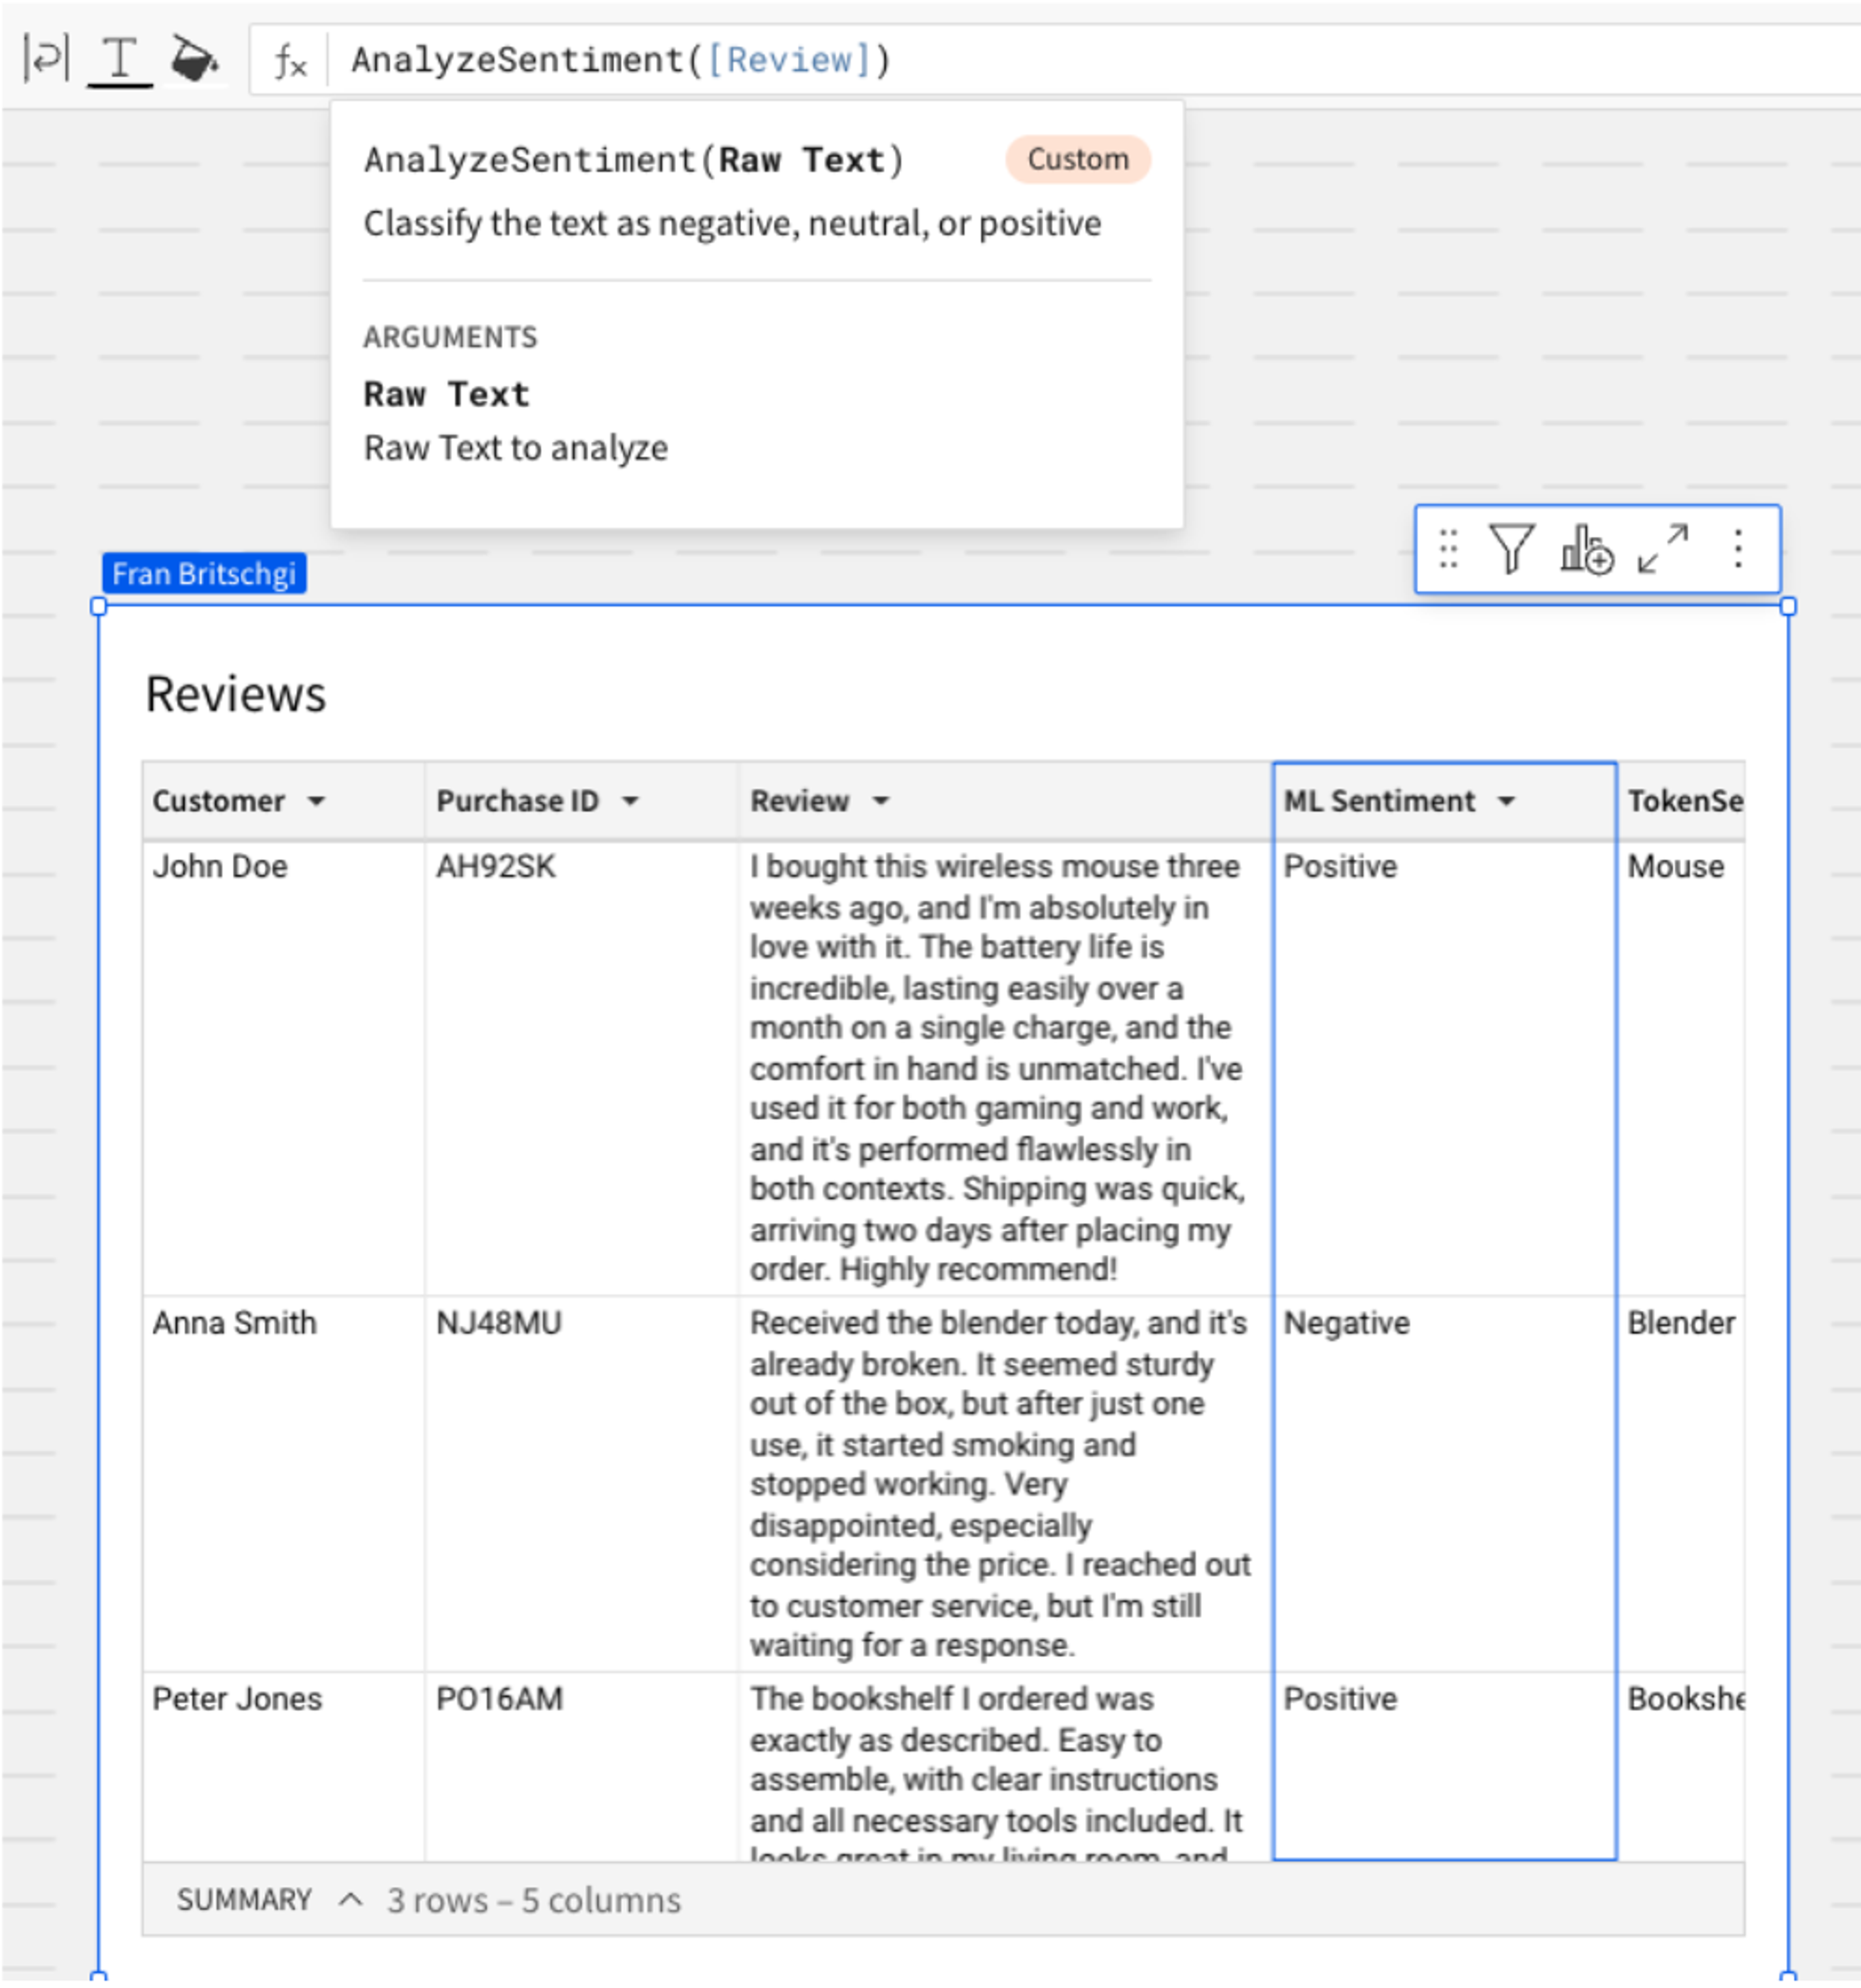Viewport: 1861px width, 1988px height.
Task: Select the Customer column header
Action: point(284,801)
